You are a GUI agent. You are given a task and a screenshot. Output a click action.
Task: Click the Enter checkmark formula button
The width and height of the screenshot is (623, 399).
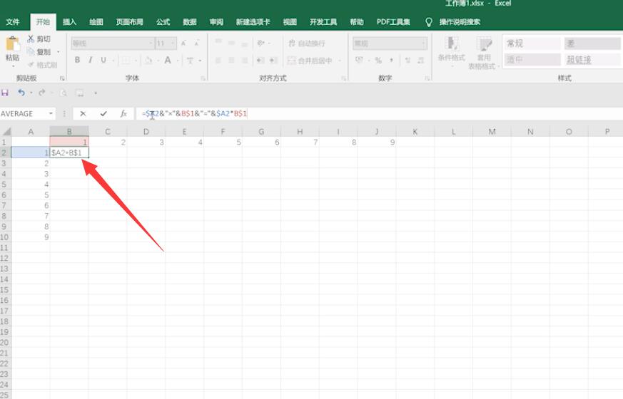tap(103, 114)
